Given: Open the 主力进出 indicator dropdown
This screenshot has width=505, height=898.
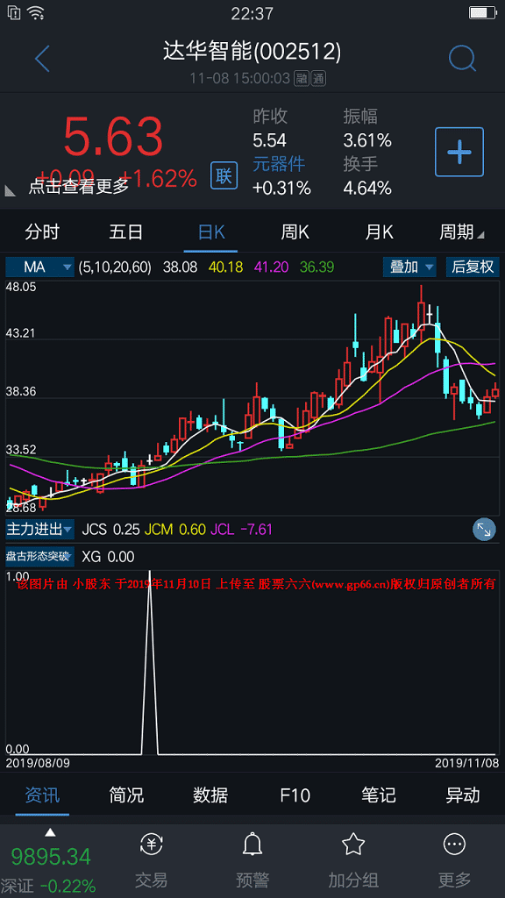Looking at the screenshot, I should [40, 529].
